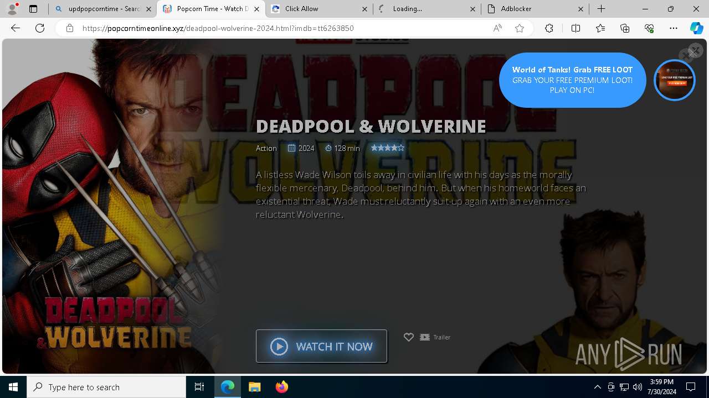
Task: Launch Firefox from taskbar
Action: click(281, 387)
